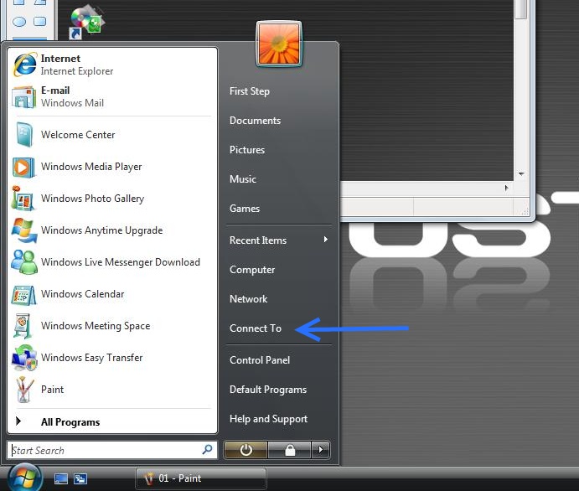The width and height of the screenshot is (579, 491).
Task: Open Windows Live Messenger Download
Action: click(x=120, y=262)
